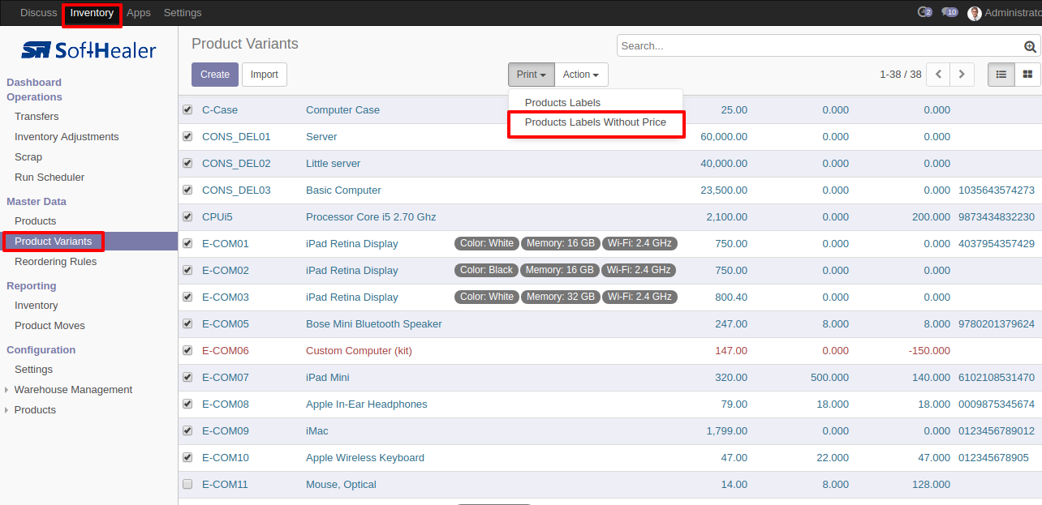The height and width of the screenshot is (505, 1042).
Task: Open Transfers in the sidebar
Action: [37, 117]
